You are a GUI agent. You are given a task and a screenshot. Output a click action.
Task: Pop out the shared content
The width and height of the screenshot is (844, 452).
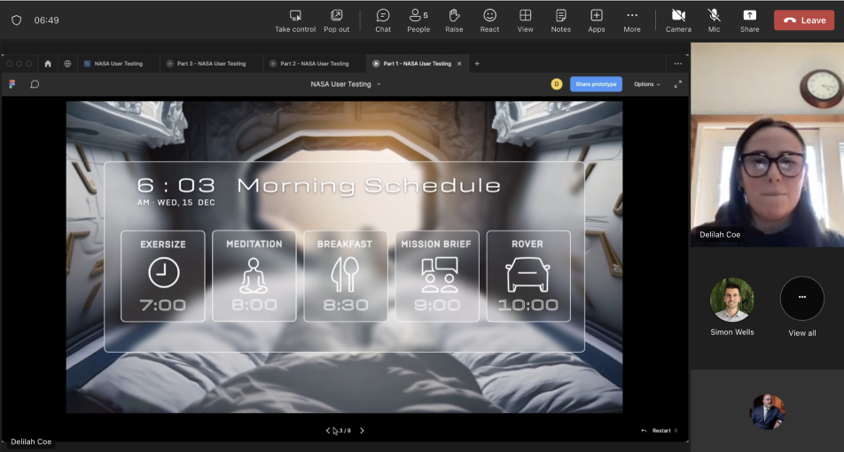click(336, 21)
